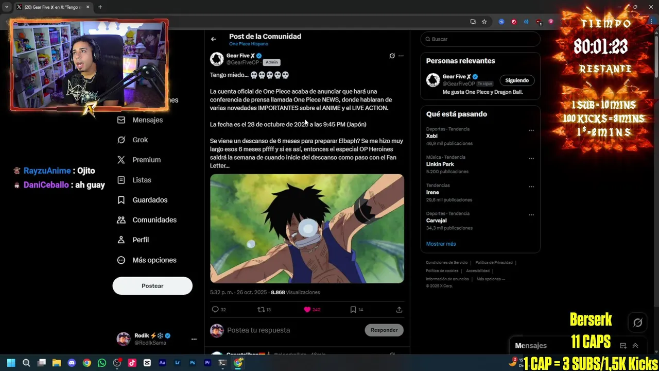Open Windows taskbar search
659x371 pixels.
tap(26, 363)
